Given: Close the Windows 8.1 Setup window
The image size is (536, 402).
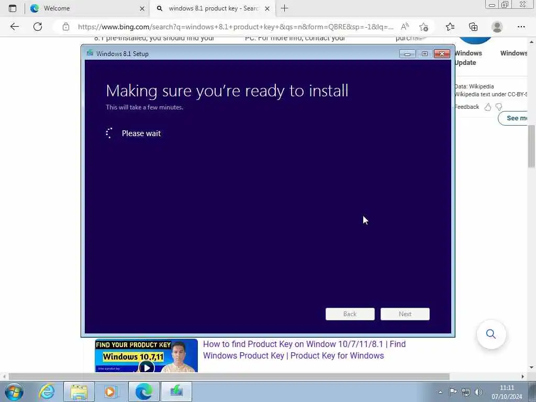Looking at the screenshot, I should point(442,54).
